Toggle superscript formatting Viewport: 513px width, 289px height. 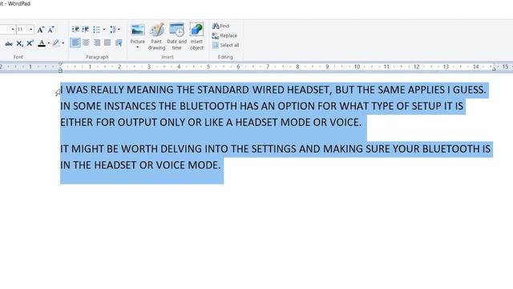[30, 43]
